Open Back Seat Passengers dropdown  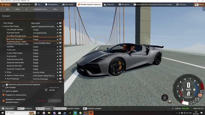[45, 39]
